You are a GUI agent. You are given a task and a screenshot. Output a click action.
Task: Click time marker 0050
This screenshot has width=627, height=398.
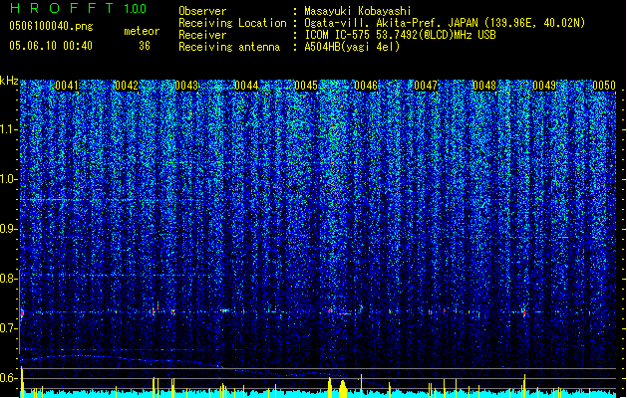point(604,86)
